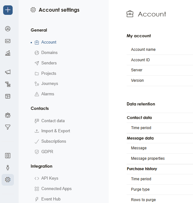The image size is (193, 203).
Task: Open Alarms settings page
Action: (x=48, y=94)
